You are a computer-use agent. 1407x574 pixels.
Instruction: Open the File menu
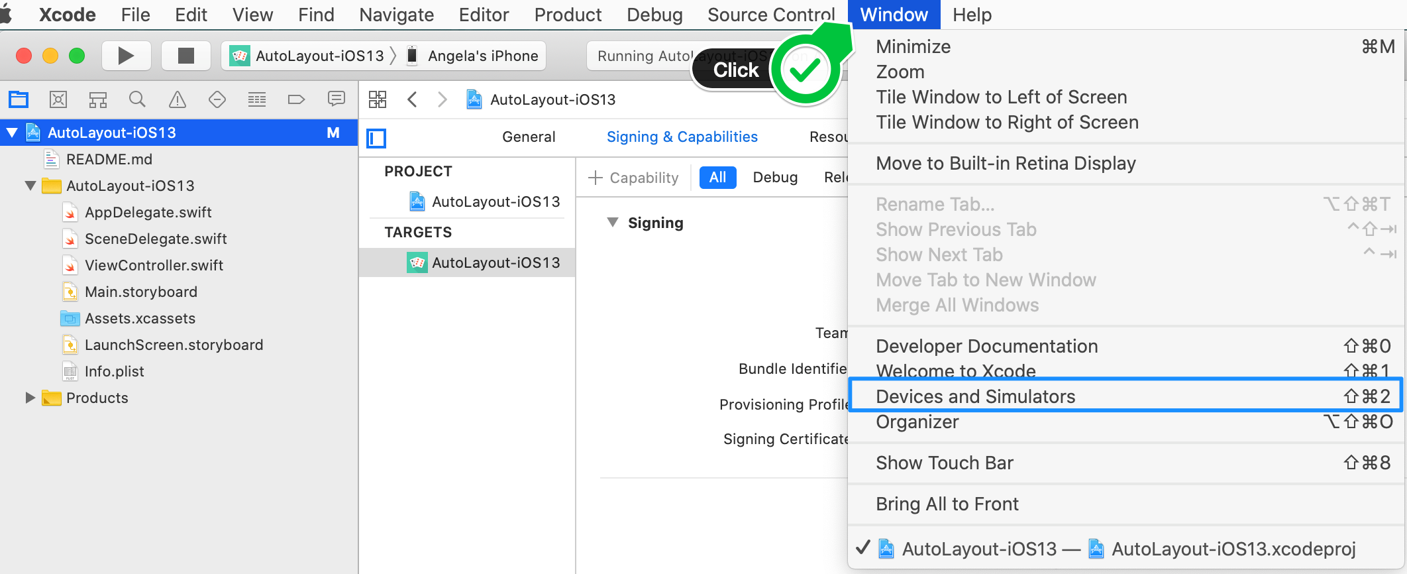(136, 15)
